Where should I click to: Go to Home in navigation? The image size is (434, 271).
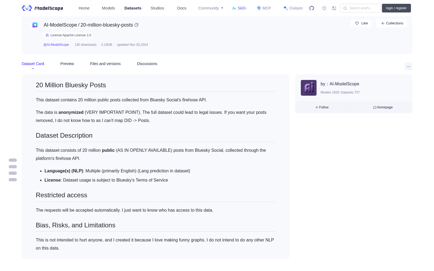(84, 8)
